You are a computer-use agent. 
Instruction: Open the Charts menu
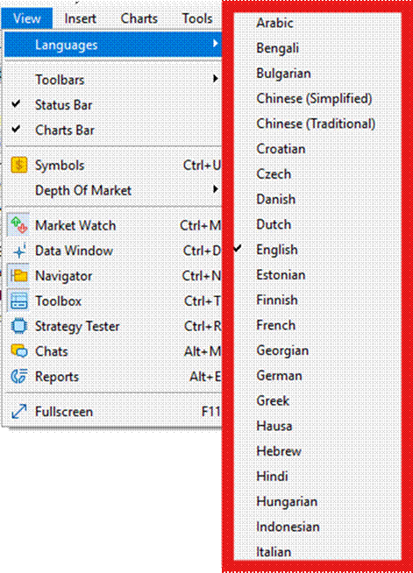point(139,18)
